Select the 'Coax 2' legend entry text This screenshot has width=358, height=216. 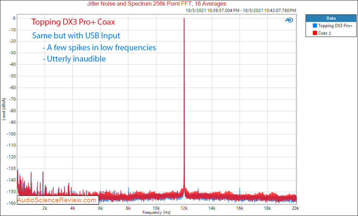click(325, 33)
